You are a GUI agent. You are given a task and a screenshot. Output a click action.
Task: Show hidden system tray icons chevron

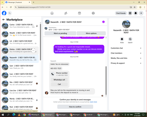[x=123, y=115]
